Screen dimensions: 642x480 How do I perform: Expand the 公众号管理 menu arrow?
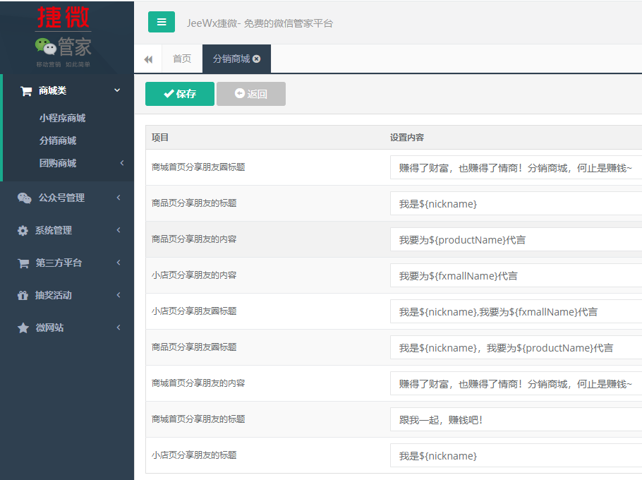pos(119,198)
